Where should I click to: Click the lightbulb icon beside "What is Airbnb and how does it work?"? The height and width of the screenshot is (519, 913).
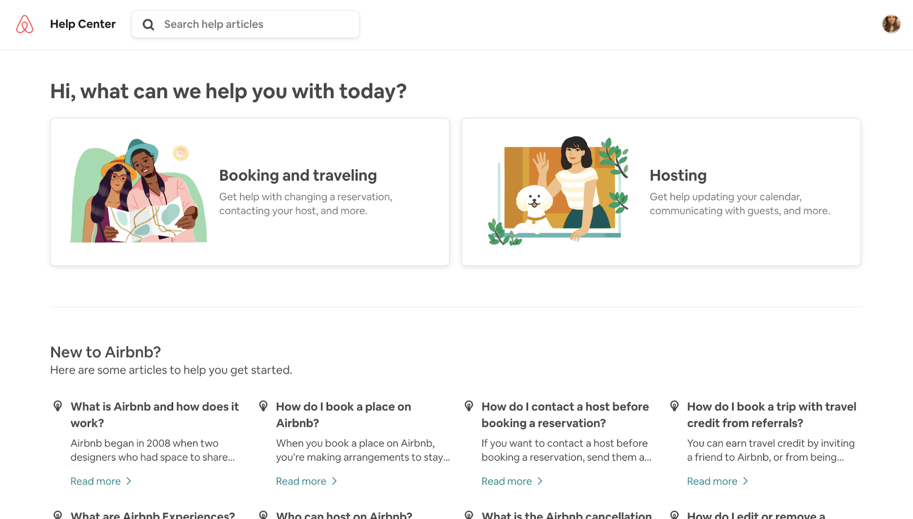point(57,405)
